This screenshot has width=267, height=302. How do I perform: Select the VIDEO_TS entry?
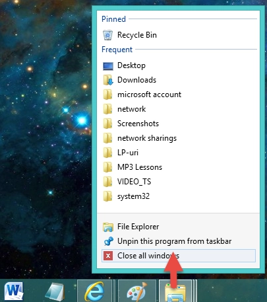pyautogui.click(x=179, y=182)
